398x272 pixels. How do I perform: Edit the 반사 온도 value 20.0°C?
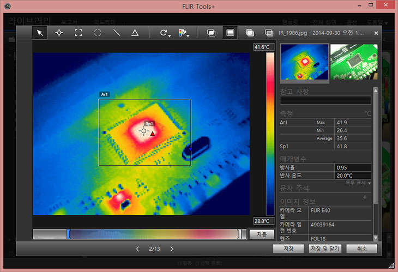[353, 176]
